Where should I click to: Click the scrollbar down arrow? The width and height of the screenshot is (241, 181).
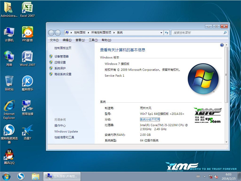coord(226,142)
